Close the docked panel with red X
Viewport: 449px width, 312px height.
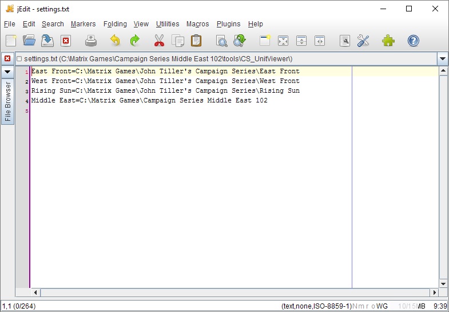(7, 58)
